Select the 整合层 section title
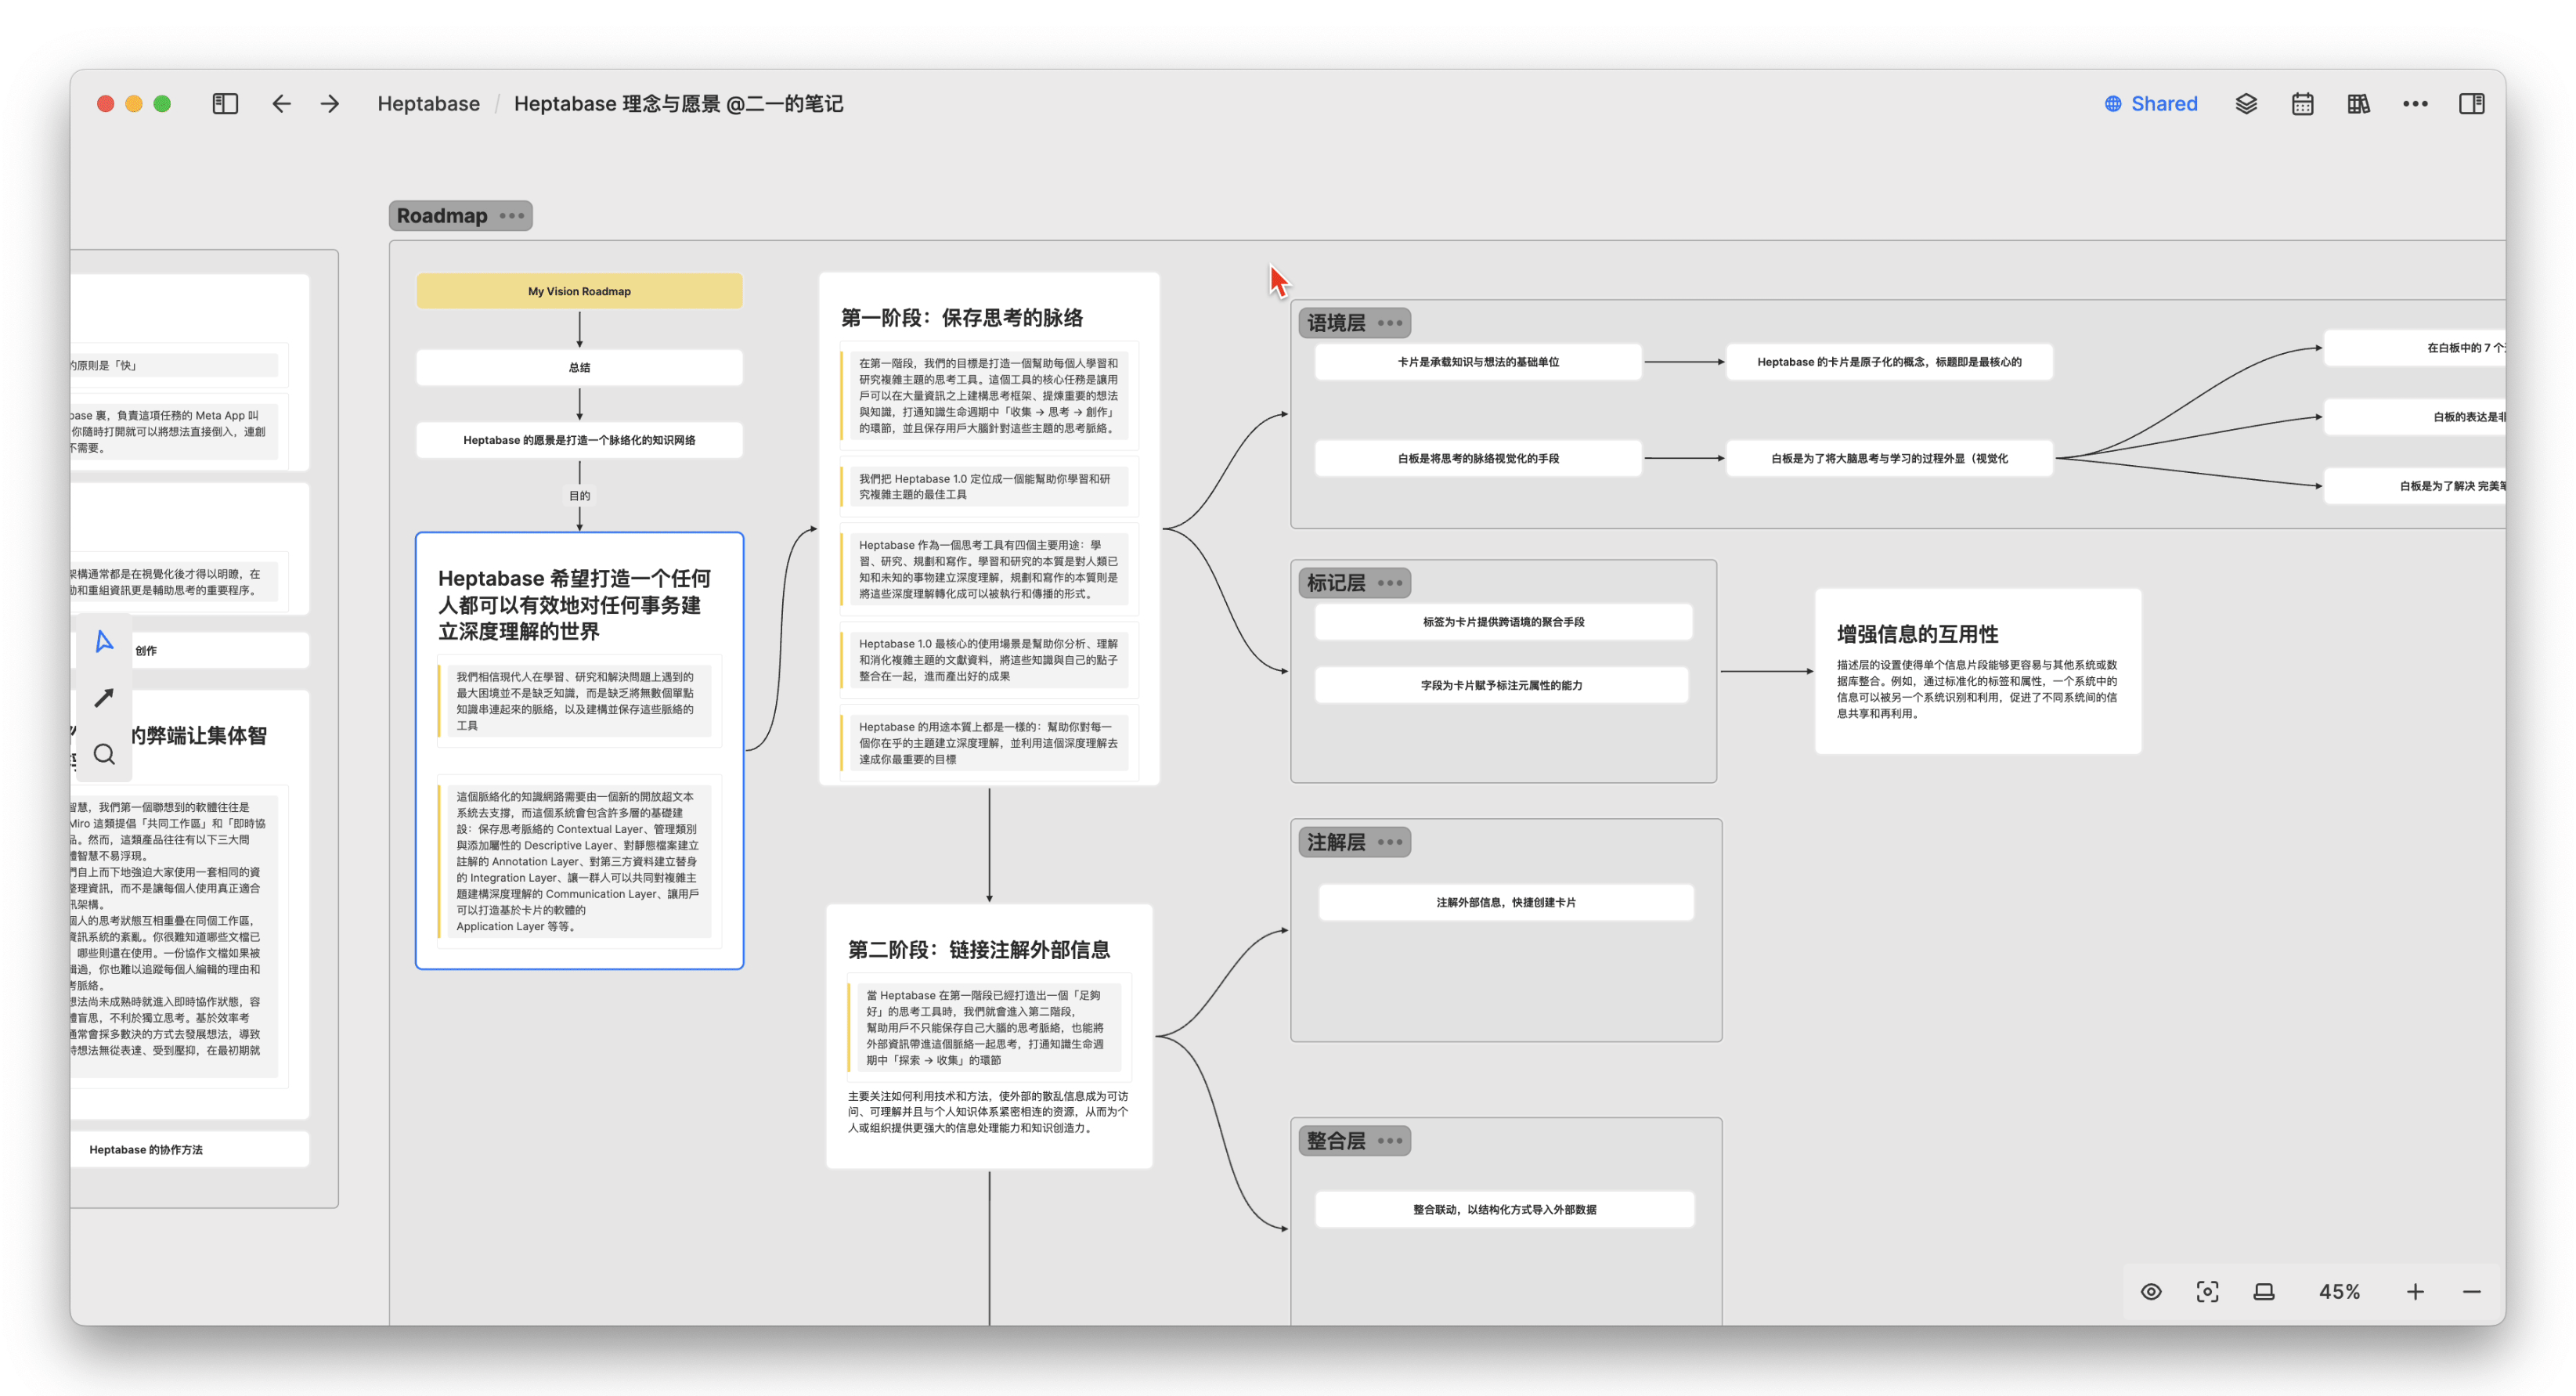The image size is (2576, 1396). point(1335,1141)
